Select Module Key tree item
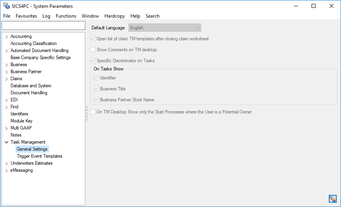341x207 pixels. [x=22, y=121]
